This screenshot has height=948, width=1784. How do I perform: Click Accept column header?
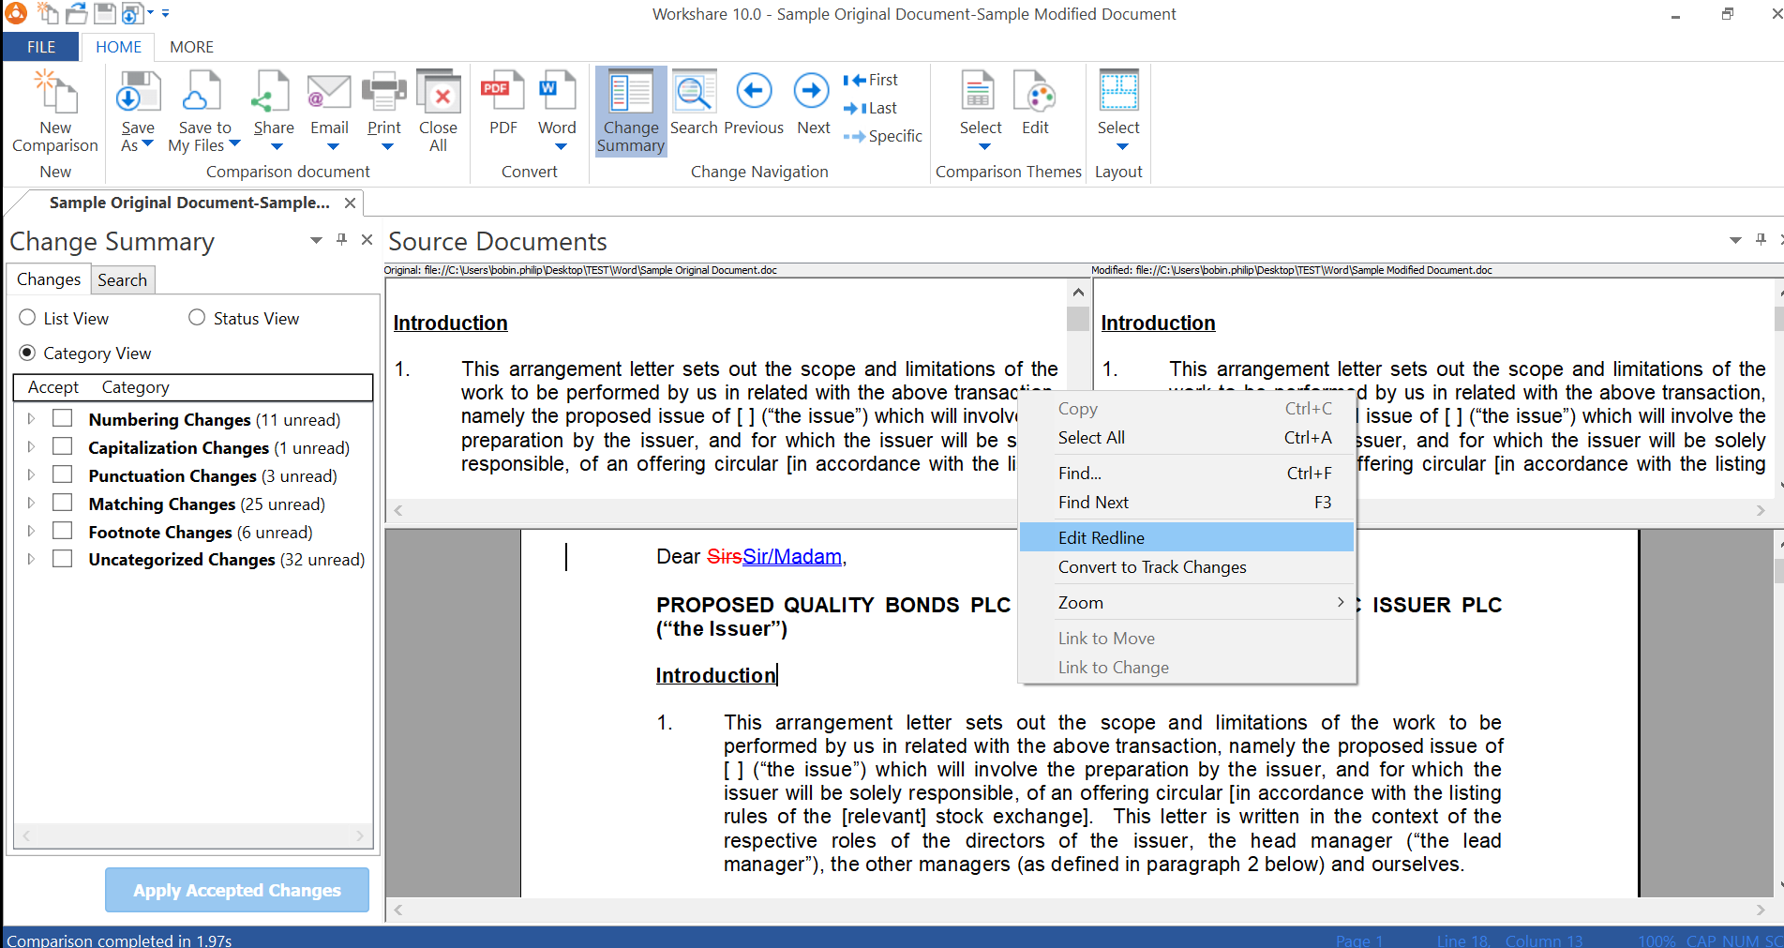53,387
